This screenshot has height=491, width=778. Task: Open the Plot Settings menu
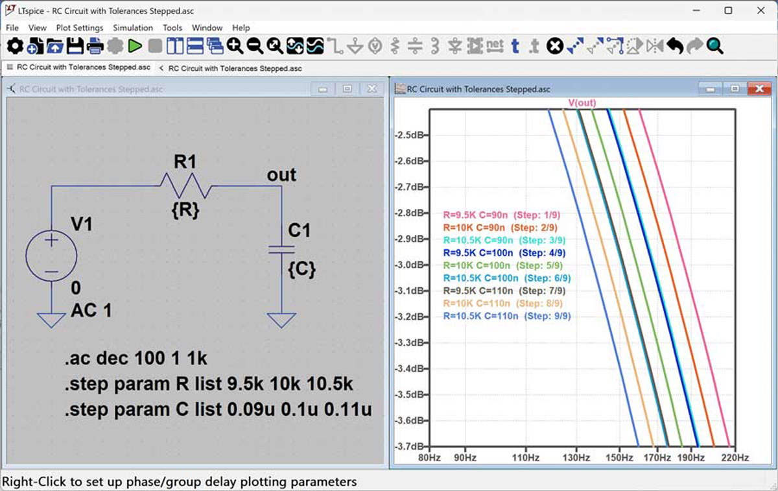pos(79,28)
